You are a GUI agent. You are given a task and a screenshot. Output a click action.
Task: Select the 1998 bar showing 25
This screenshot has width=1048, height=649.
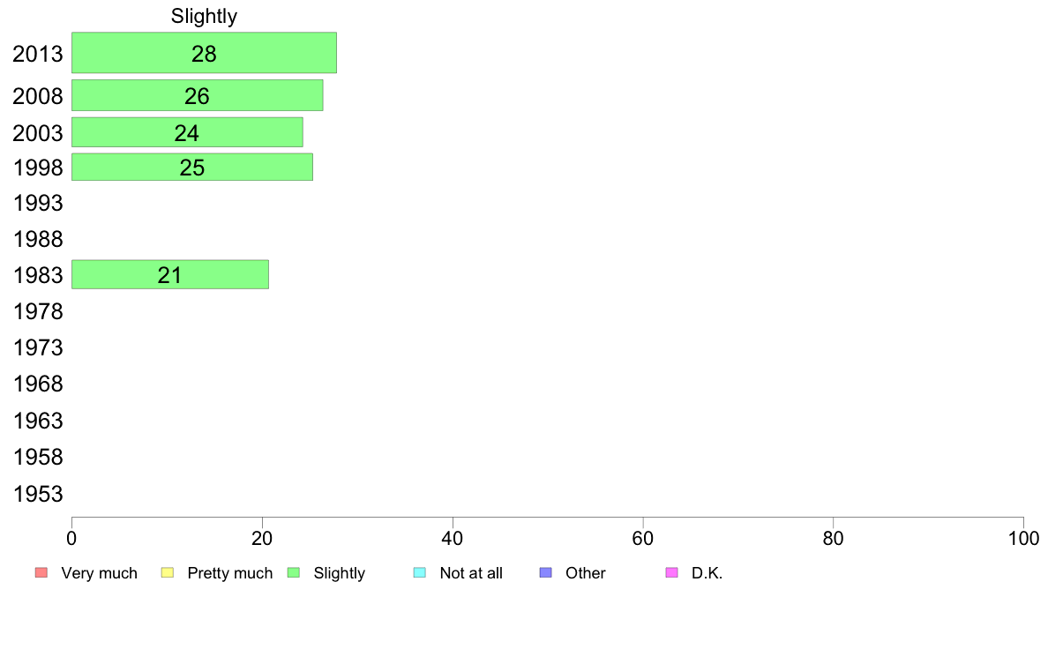click(191, 167)
